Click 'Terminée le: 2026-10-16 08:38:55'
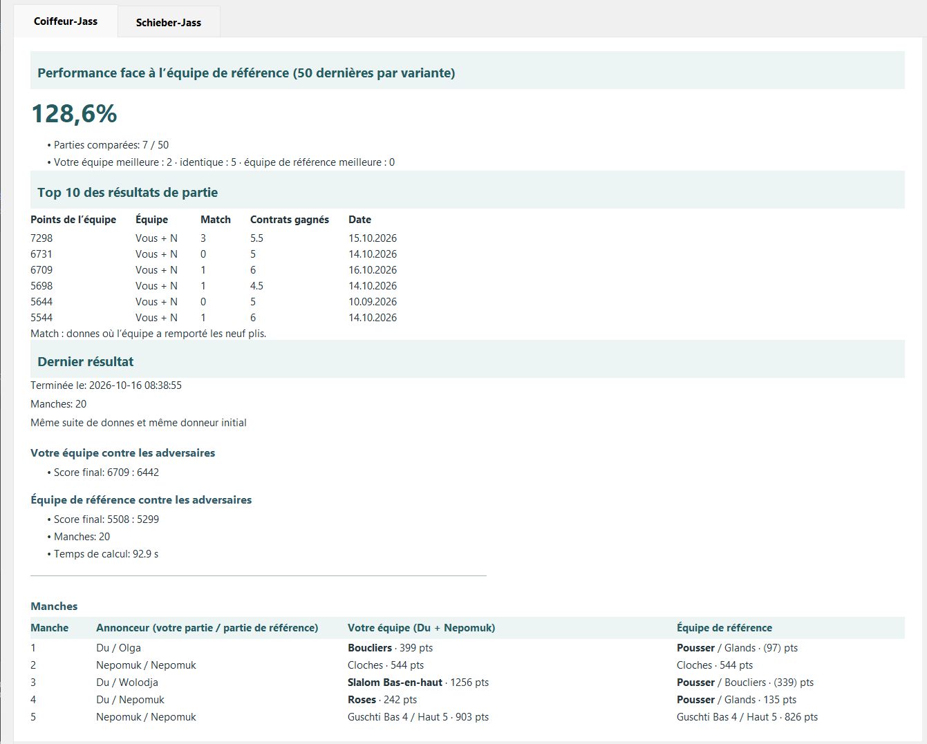Screen dimensions: 927x744 pyautogui.click(x=106, y=385)
